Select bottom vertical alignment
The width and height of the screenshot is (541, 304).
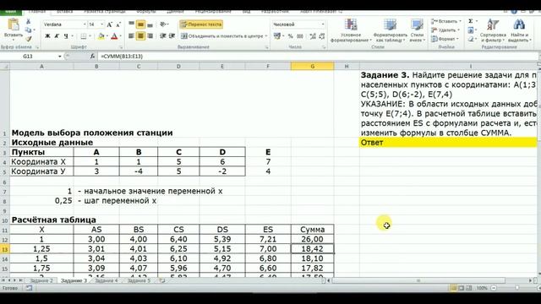tap(150, 24)
